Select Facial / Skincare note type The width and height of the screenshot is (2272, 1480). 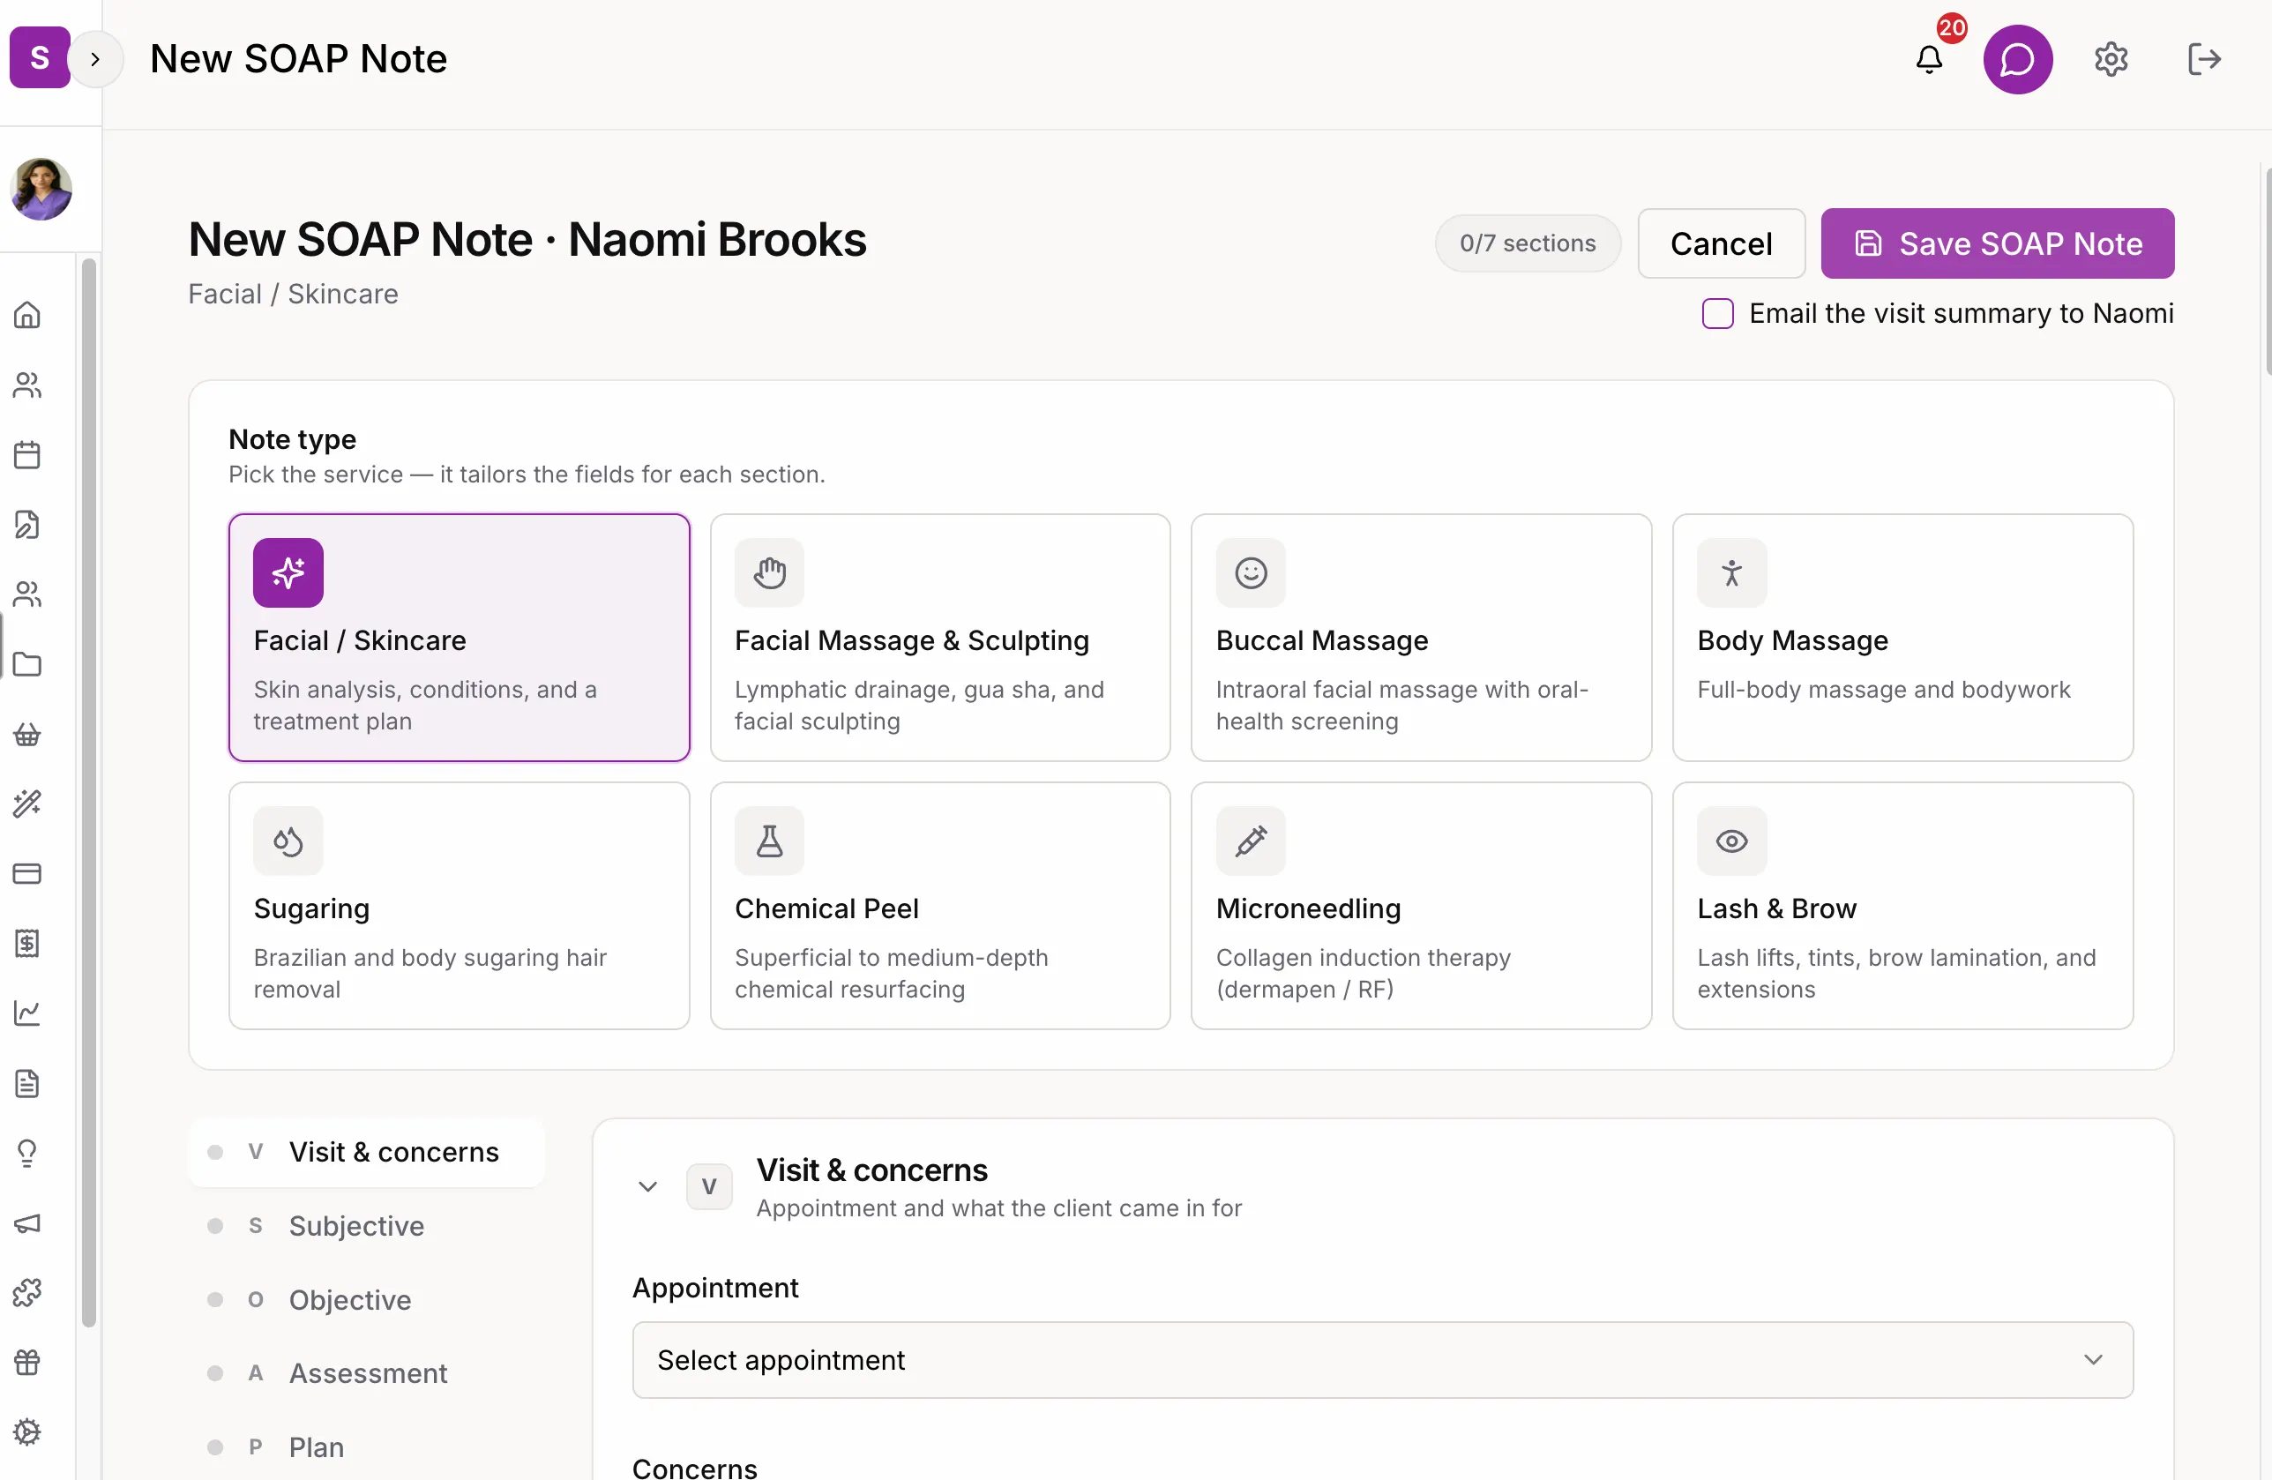[460, 638]
